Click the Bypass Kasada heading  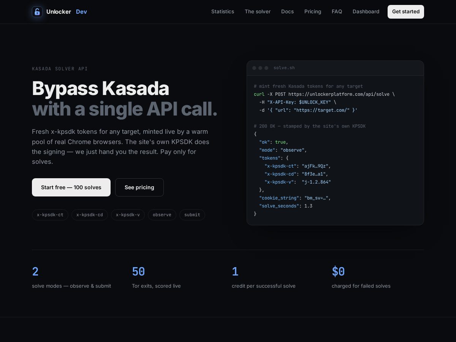point(100,88)
